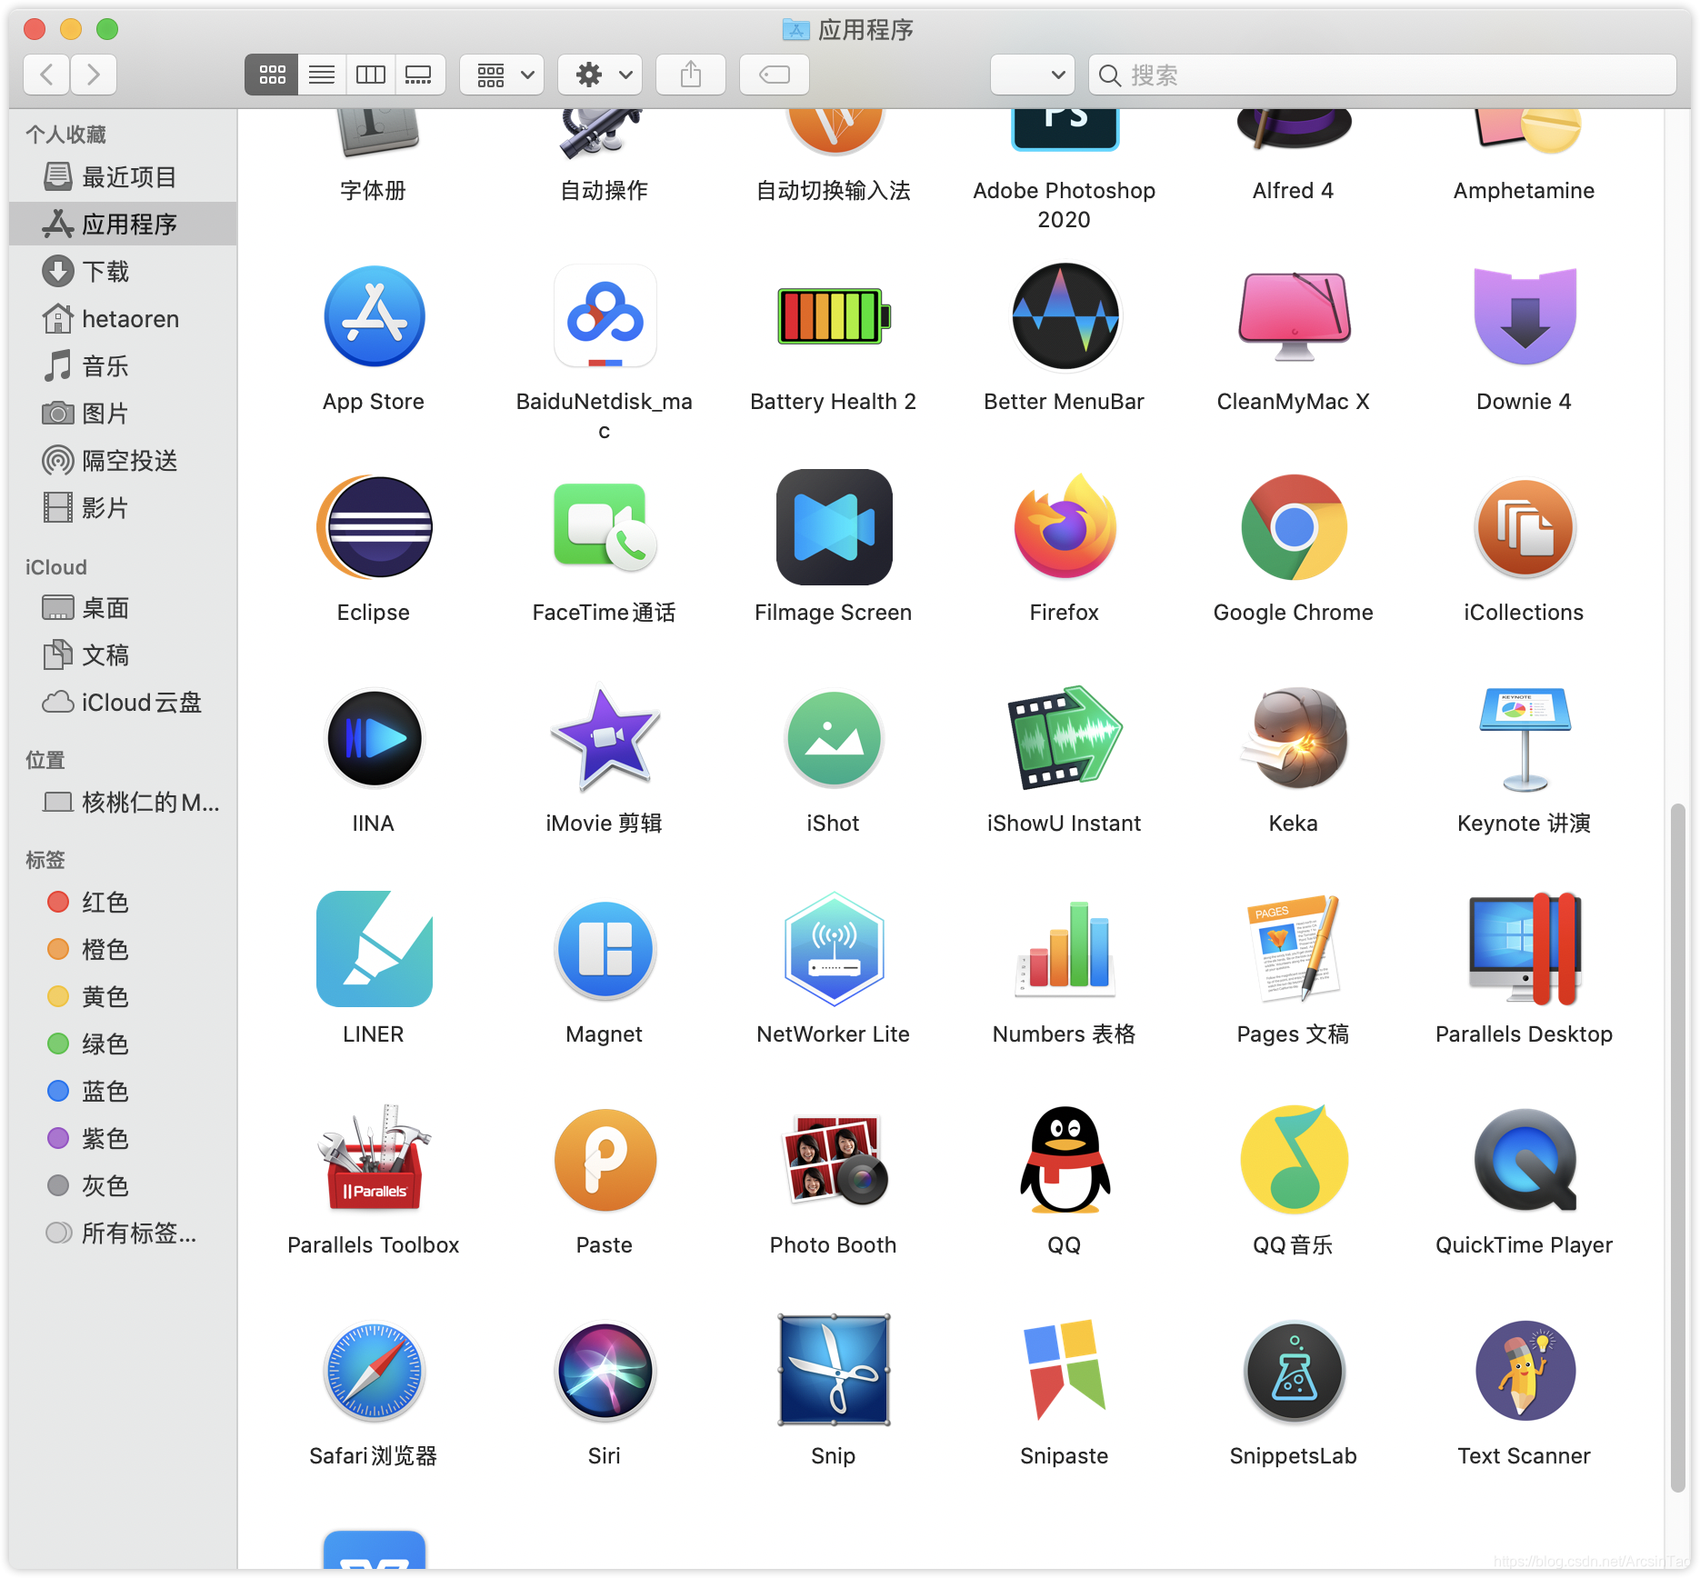
Task: Select the Downie 4 app
Action: [1525, 316]
